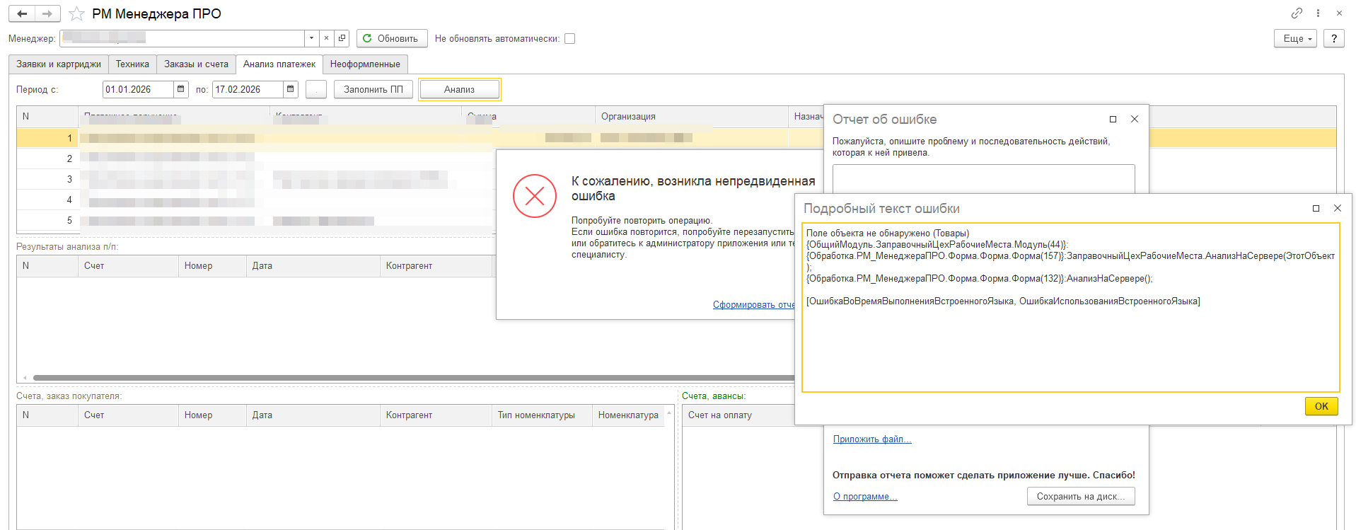Open the calendar for the period end date
Viewport: 1356px width, 530px height.
(290, 89)
